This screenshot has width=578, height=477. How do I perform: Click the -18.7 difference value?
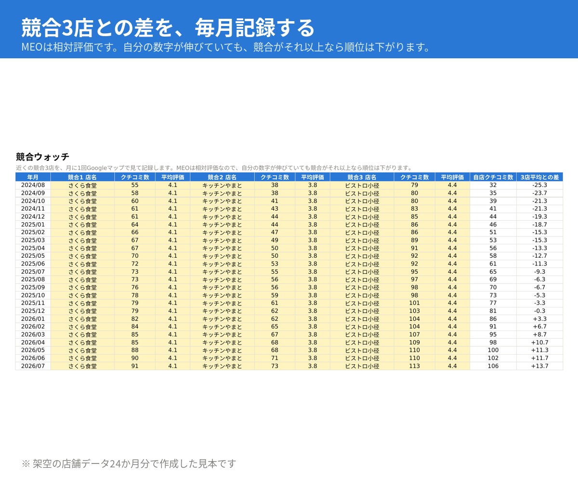539,225
